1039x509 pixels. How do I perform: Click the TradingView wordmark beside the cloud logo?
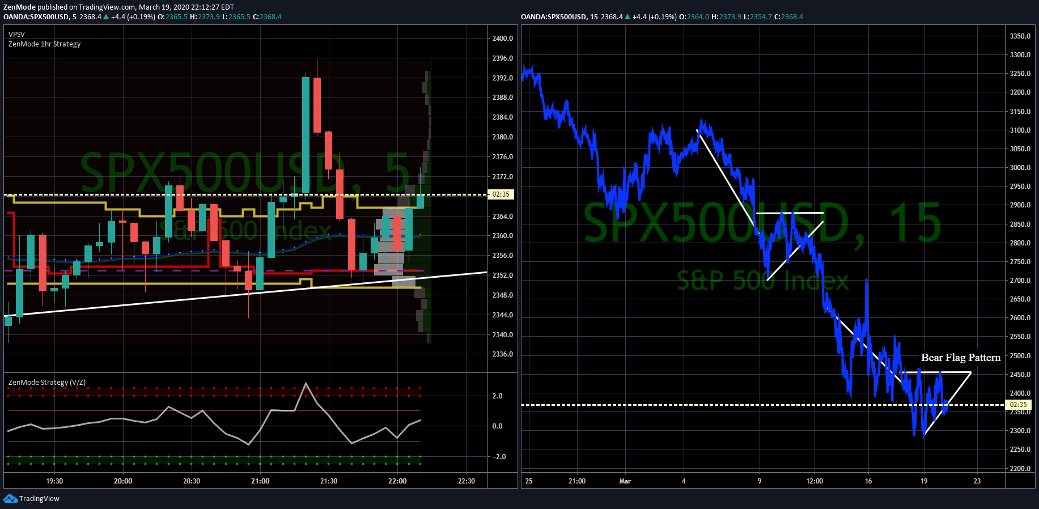pos(39,499)
